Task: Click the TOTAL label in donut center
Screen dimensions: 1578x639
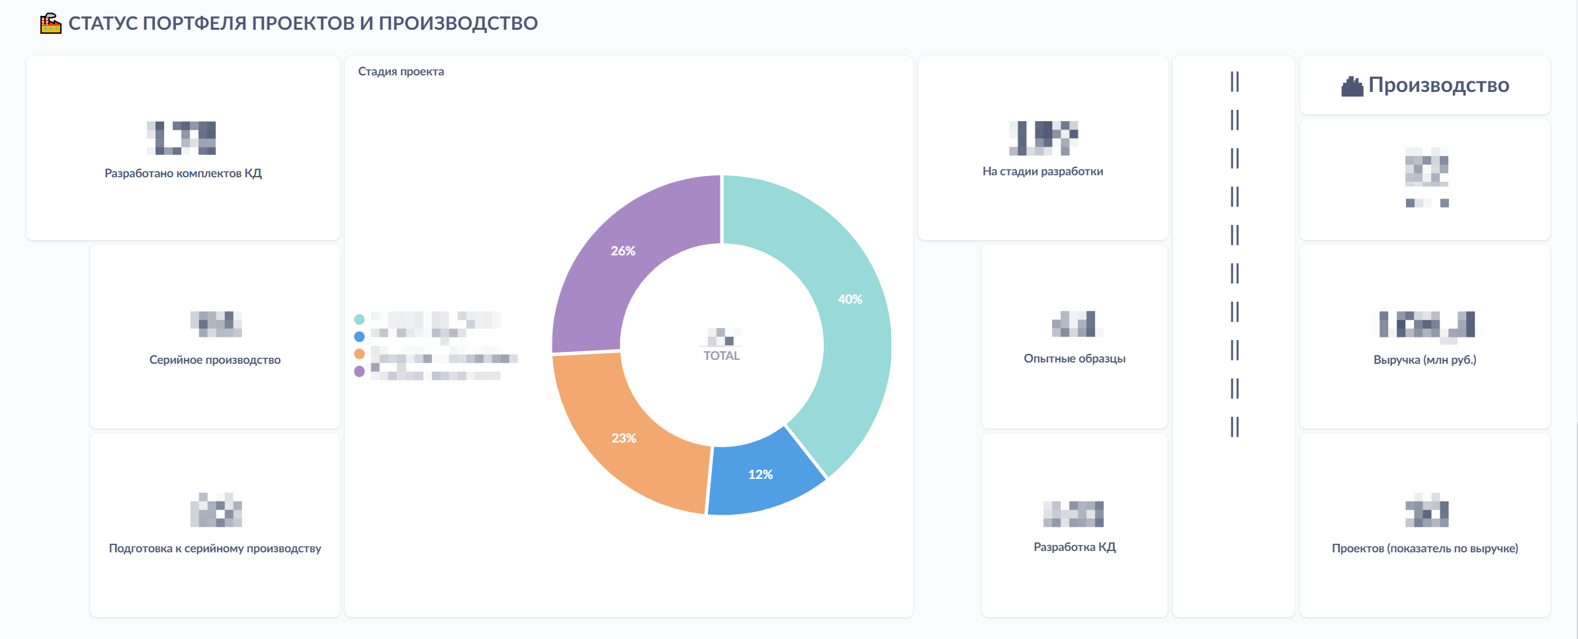Action: coord(721,356)
